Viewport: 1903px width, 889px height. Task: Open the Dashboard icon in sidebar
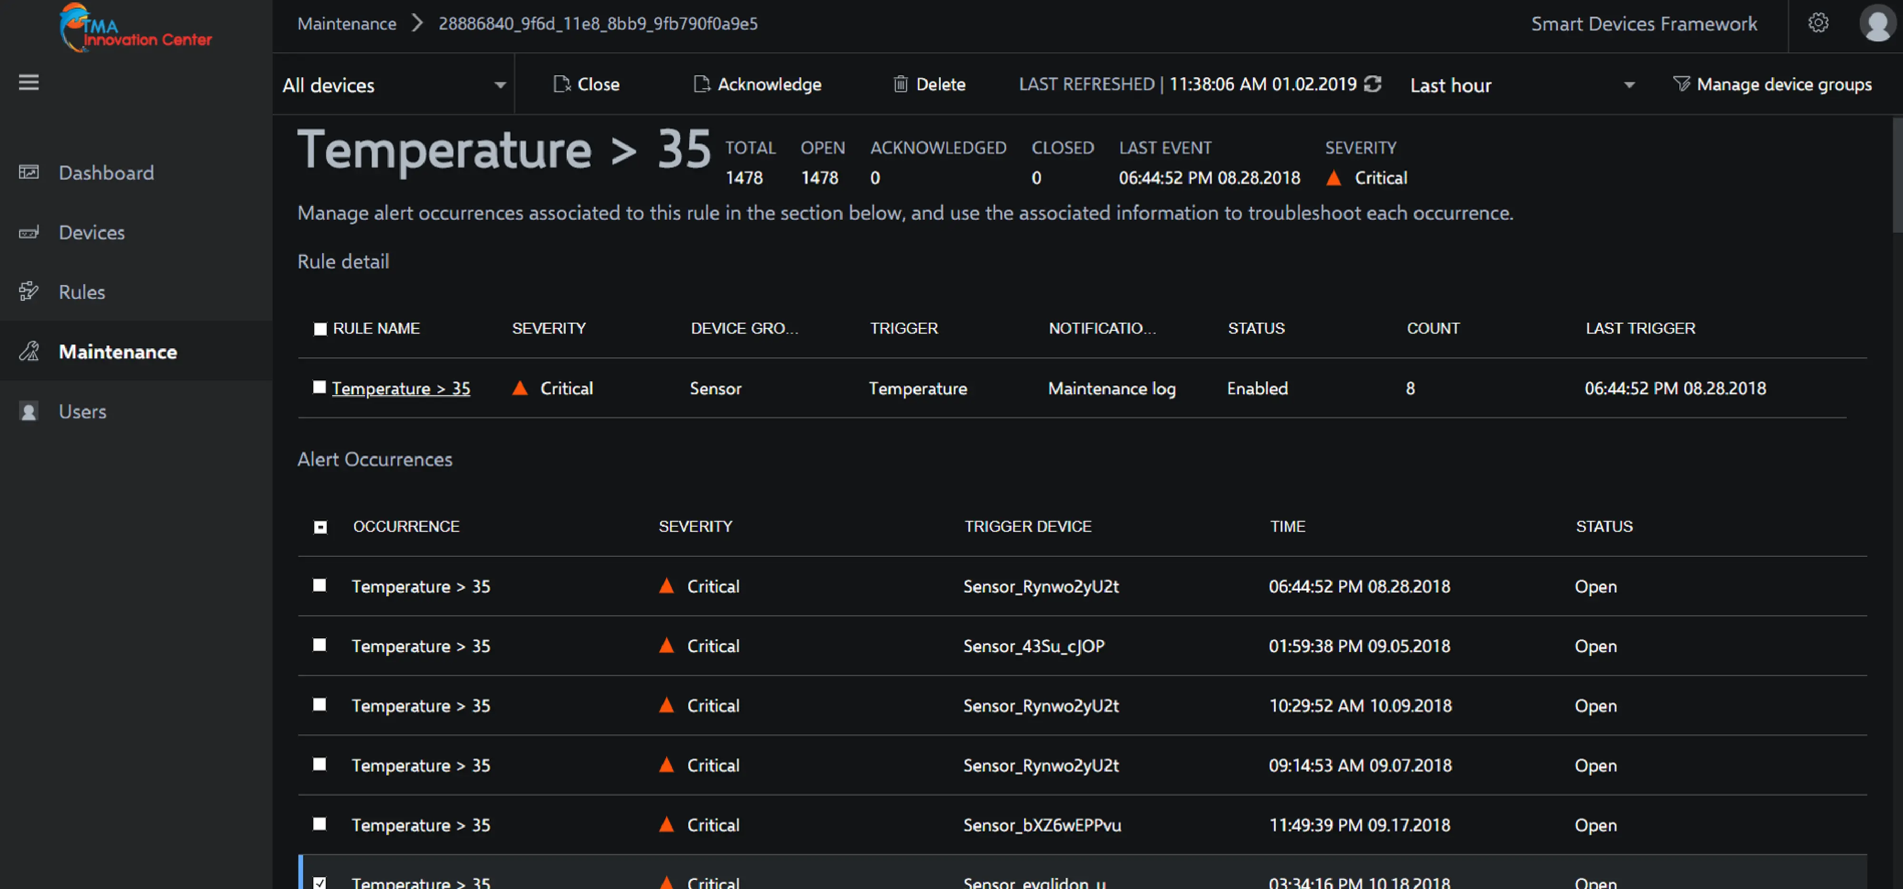pos(29,173)
